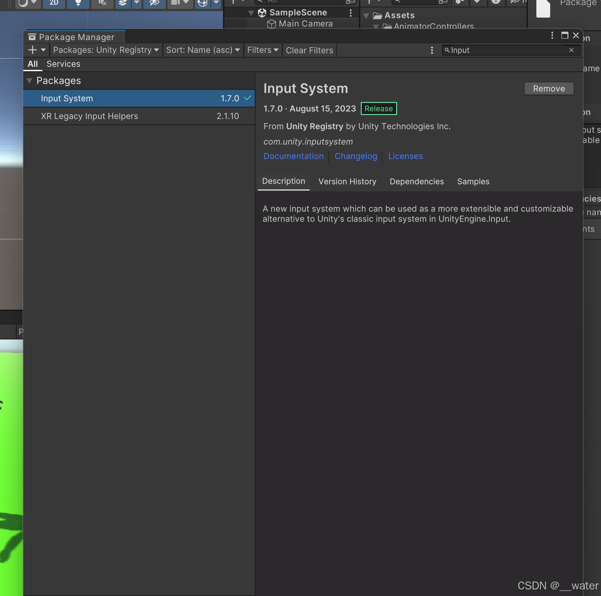Open the add package dropdown arrow
The width and height of the screenshot is (601, 596).
43,50
